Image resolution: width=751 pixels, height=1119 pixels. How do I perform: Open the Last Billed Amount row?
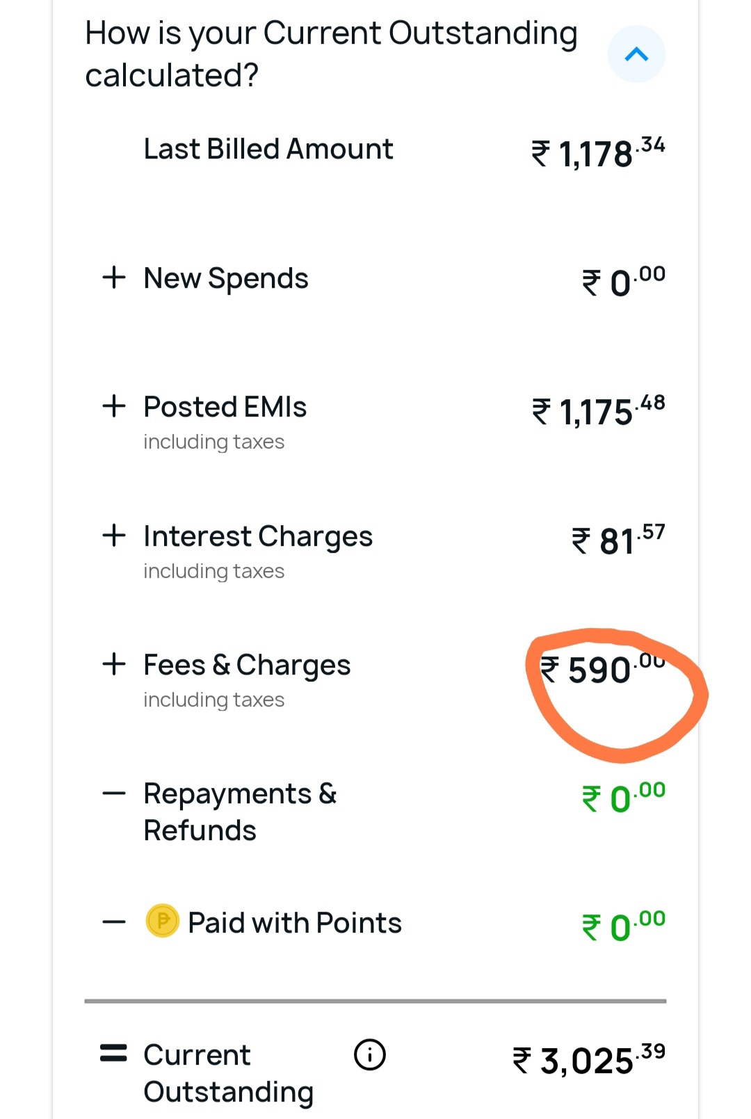pyautogui.click(x=268, y=149)
